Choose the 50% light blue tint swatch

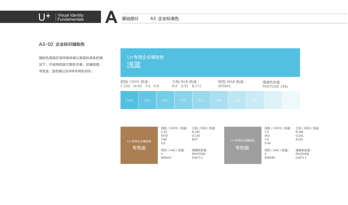tap(219, 100)
